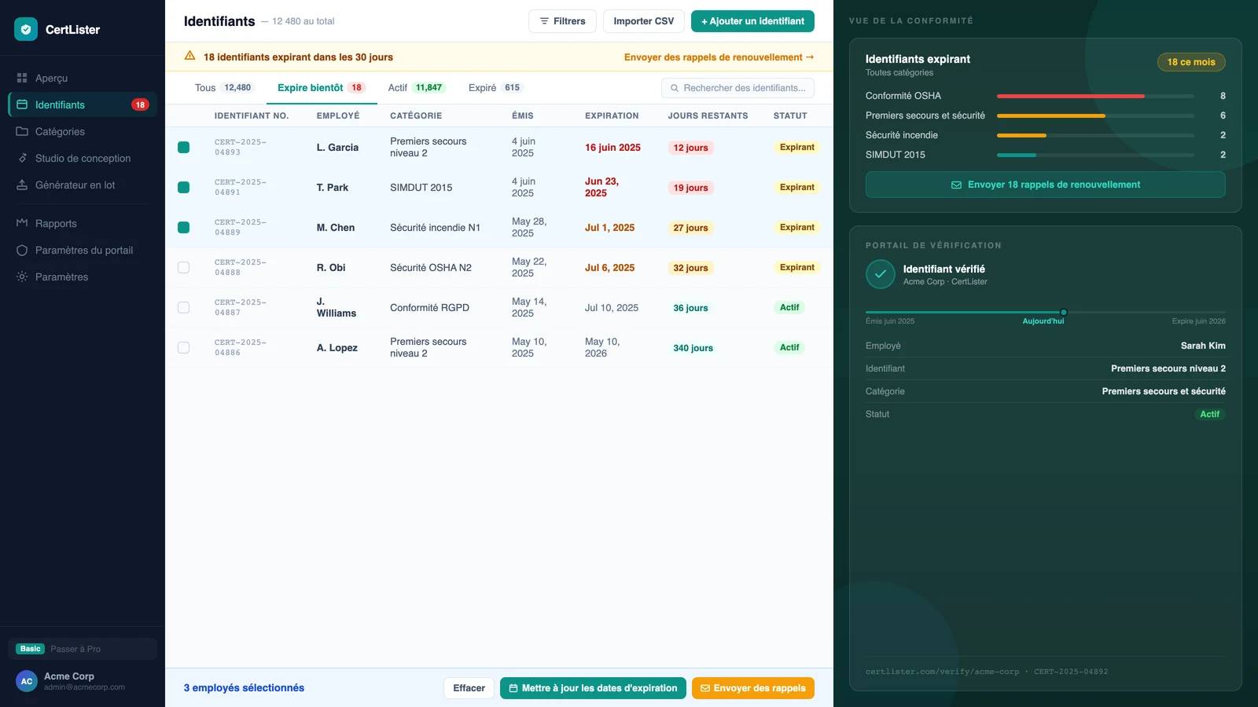The width and height of the screenshot is (1258, 707).
Task: Check the R. Obi row checkbox
Action: (183, 267)
